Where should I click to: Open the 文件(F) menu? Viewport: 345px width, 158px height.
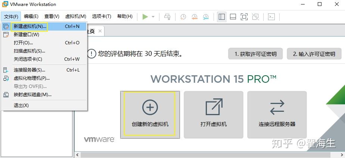tap(11, 16)
